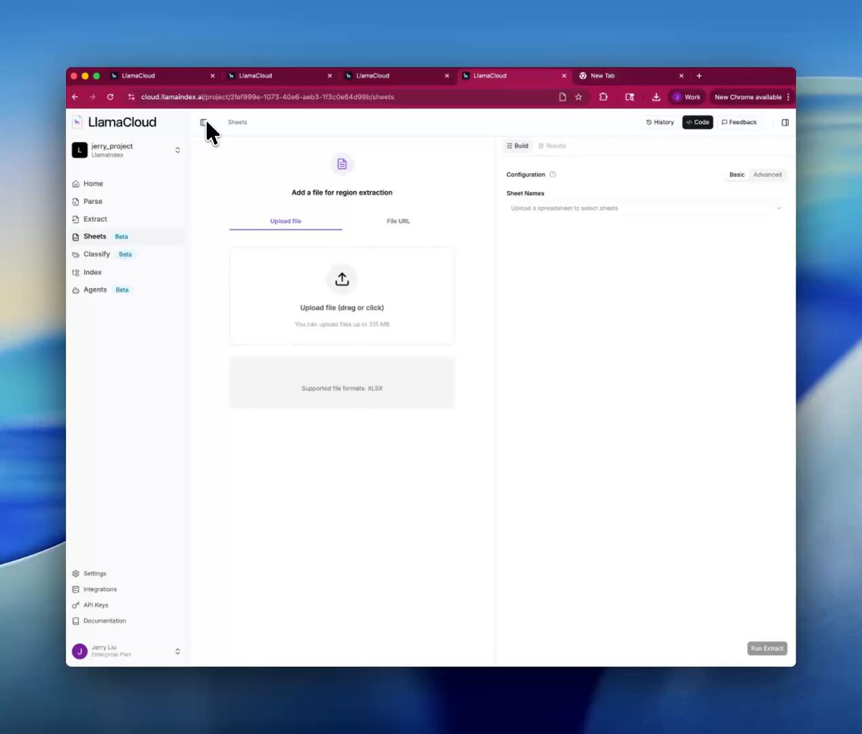Screen dimensions: 862x734
Task: Open the page document icon in address bar
Action: pyautogui.click(x=562, y=97)
